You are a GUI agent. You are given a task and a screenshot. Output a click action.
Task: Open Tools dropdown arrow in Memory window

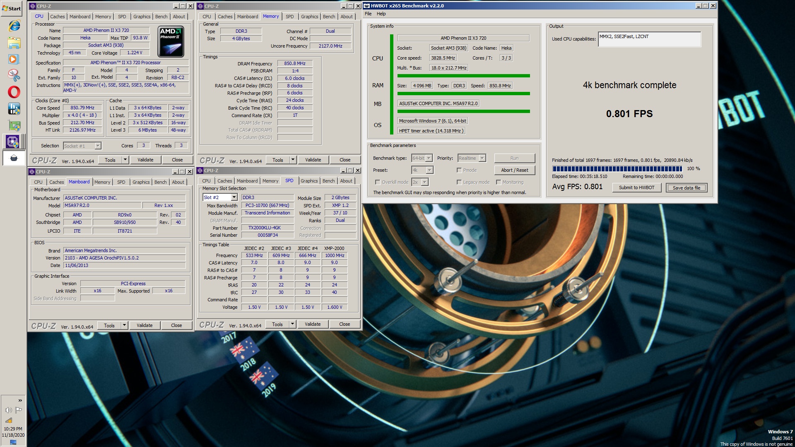tap(293, 160)
